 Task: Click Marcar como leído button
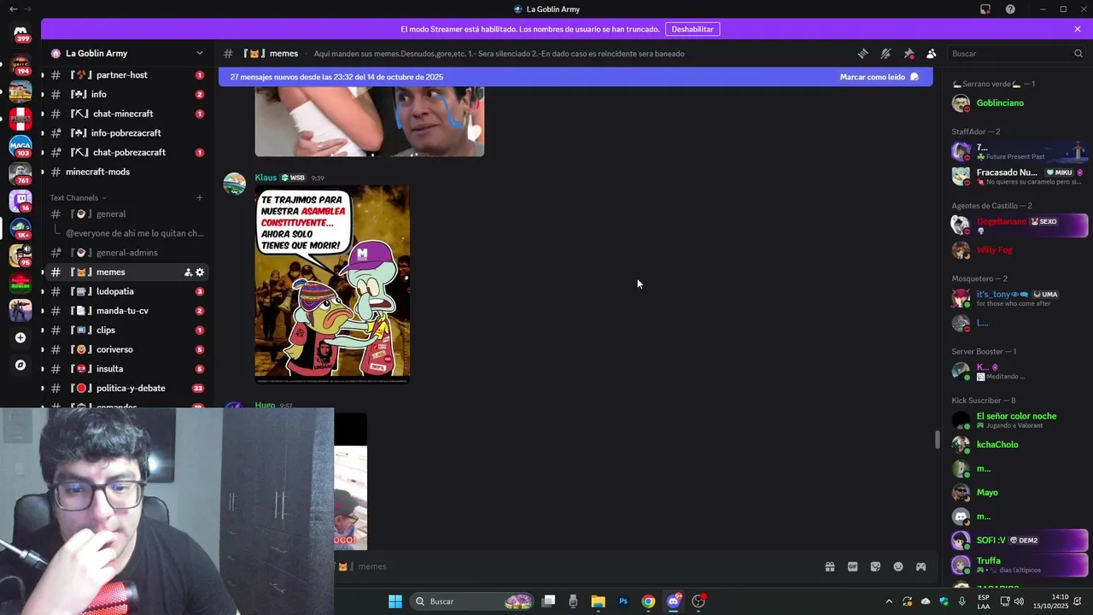click(x=880, y=77)
